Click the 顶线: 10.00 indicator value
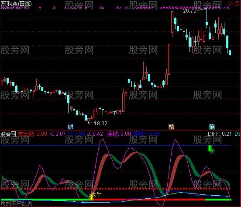Image resolution: width=241 pixels, height=207 pixels. (x=147, y=134)
